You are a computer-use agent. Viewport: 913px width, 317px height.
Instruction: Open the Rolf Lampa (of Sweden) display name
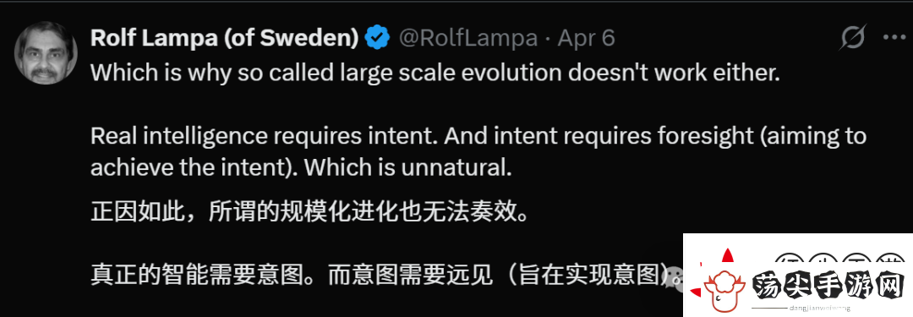click(x=224, y=38)
